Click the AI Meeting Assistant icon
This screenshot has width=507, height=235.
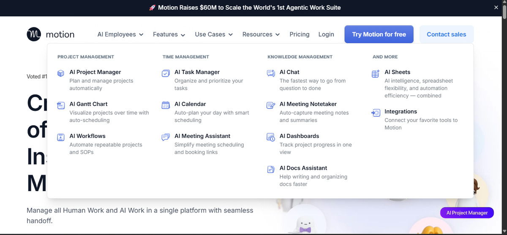tap(166, 137)
